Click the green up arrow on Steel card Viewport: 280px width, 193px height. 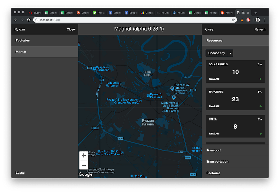[x=261, y=133]
